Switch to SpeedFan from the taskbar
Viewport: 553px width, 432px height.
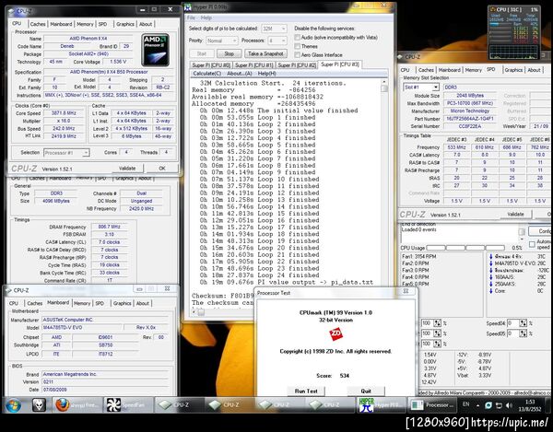[128, 405]
